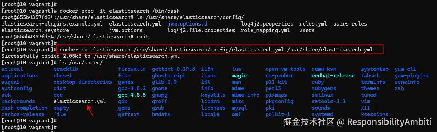
Task: Select the 'os-prober' directory entry
Action: 279,76
